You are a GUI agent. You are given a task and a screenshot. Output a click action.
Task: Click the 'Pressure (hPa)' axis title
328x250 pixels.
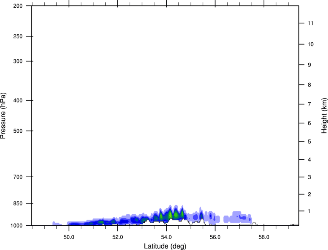[3, 116]
